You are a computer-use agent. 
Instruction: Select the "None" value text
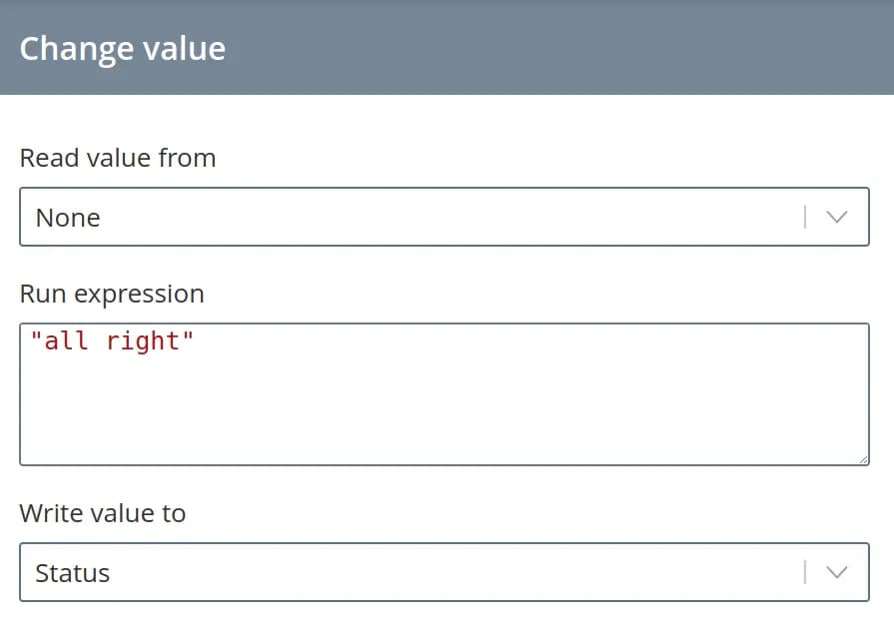click(x=68, y=218)
